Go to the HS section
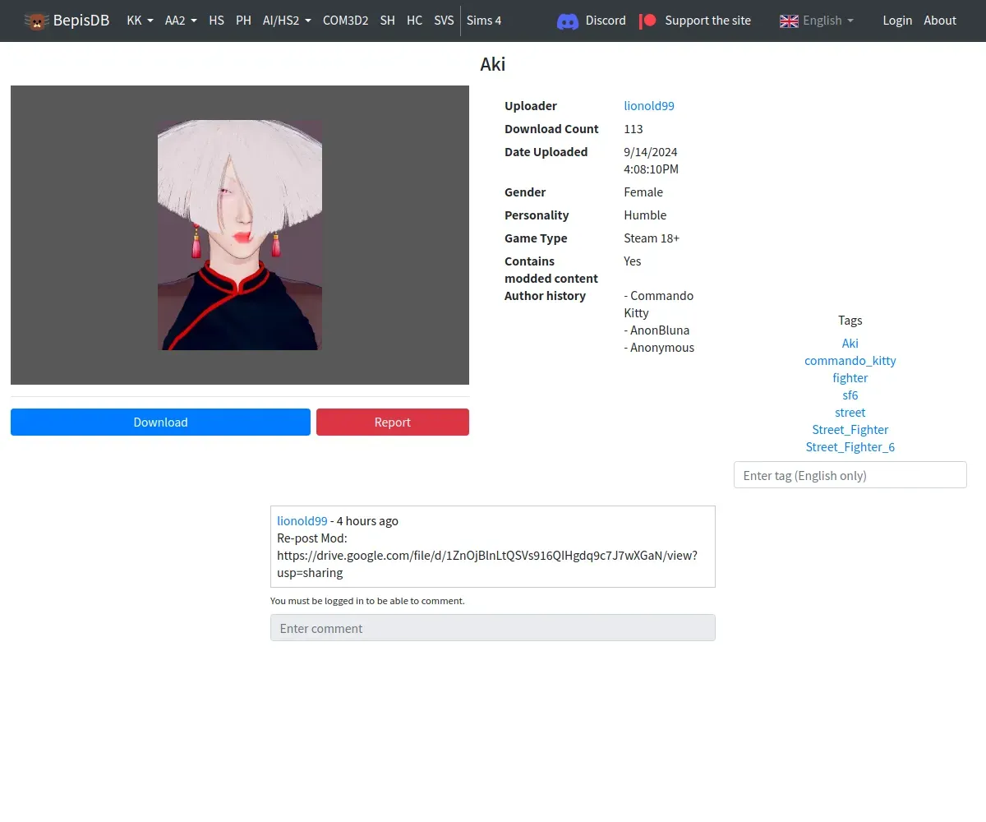986x822 pixels. click(x=216, y=21)
